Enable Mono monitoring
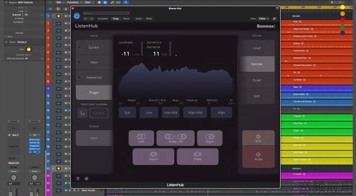This screenshot has height=196, width=356. (153, 157)
